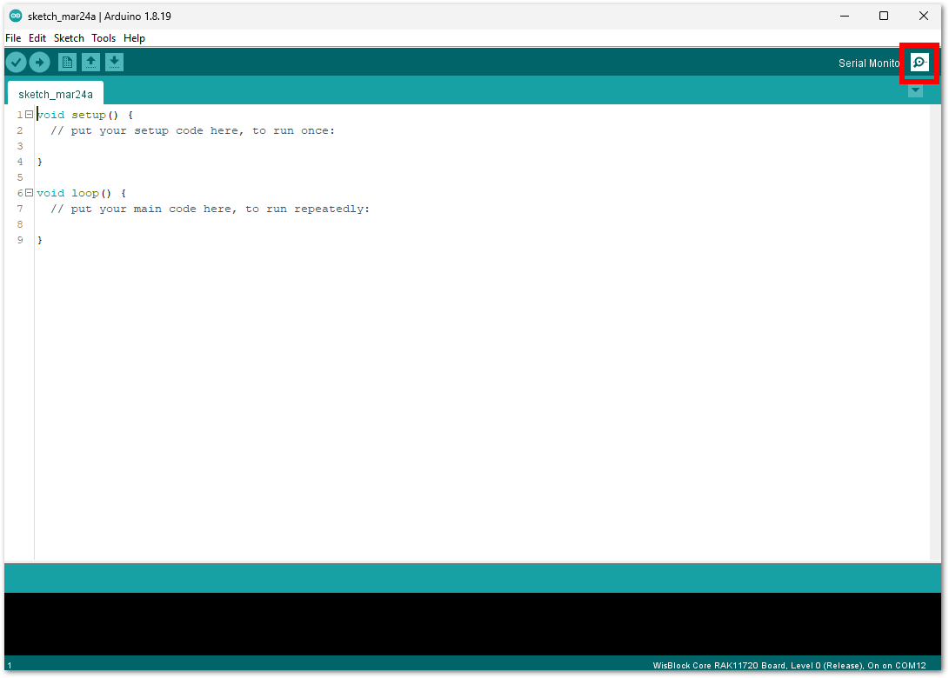Image resolution: width=949 pixels, height=678 pixels.
Task: Click line number 8 in the gutter
Action: click(x=20, y=224)
